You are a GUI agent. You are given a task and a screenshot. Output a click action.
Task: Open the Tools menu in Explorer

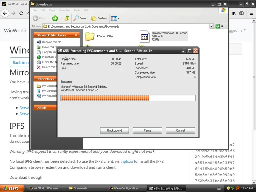coord(77,10)
